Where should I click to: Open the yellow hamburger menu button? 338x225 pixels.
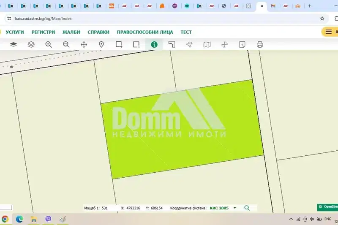coord(330,32)
